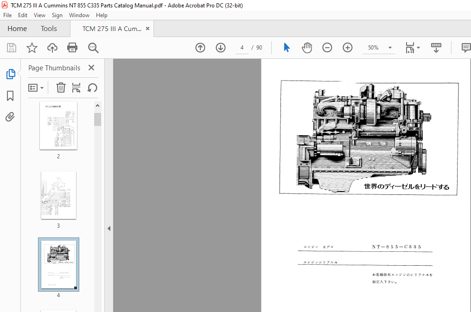Zoom in with the plus button

(x=348, y=48)
